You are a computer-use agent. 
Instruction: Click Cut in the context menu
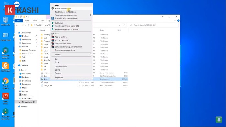pos(71,59)
